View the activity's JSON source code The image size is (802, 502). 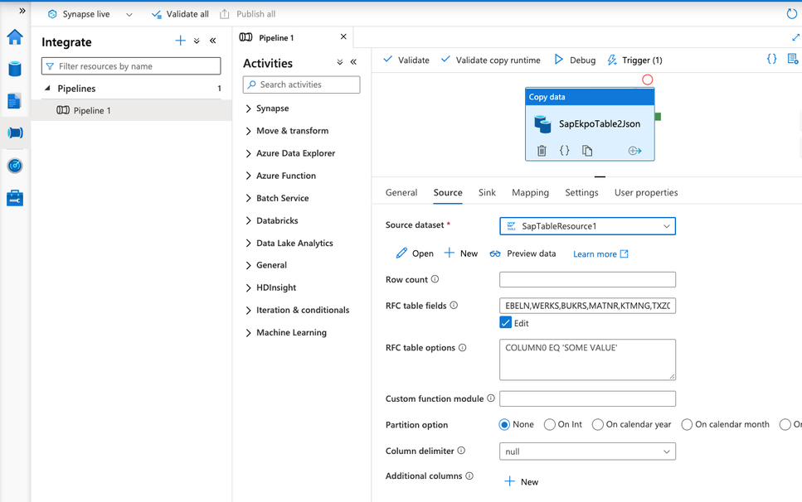pyautogui.click(x=564, y=150)
